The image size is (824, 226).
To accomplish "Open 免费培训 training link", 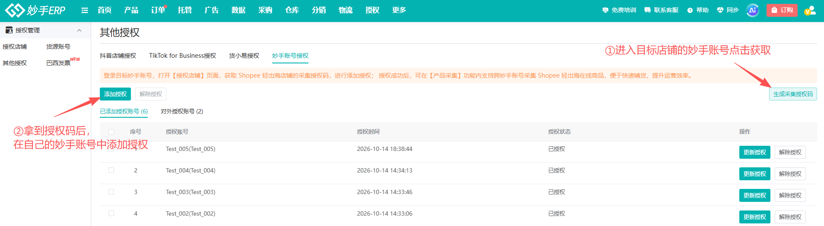I will click(619, 10).
